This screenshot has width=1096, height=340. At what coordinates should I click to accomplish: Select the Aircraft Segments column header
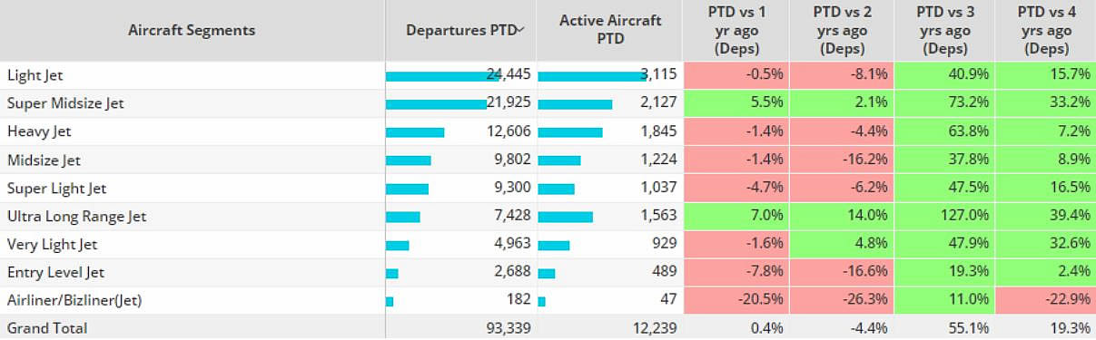(192, 31)
